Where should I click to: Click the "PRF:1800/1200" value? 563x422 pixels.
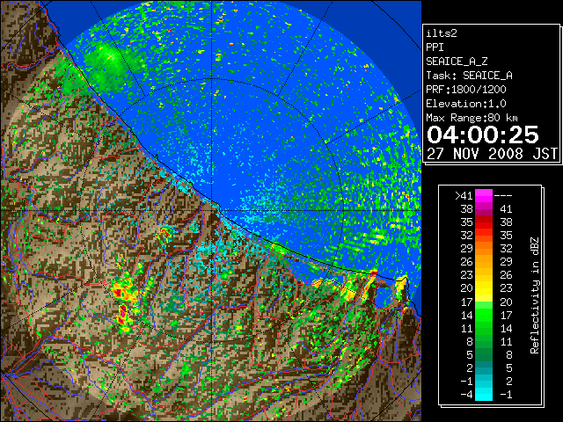point(466,90)
